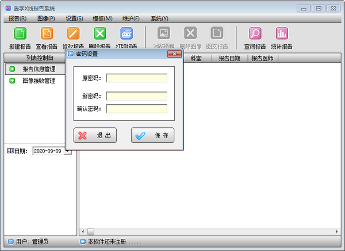
Task: Click into the 新密码 (new password) field
Action: pos(136,96)
